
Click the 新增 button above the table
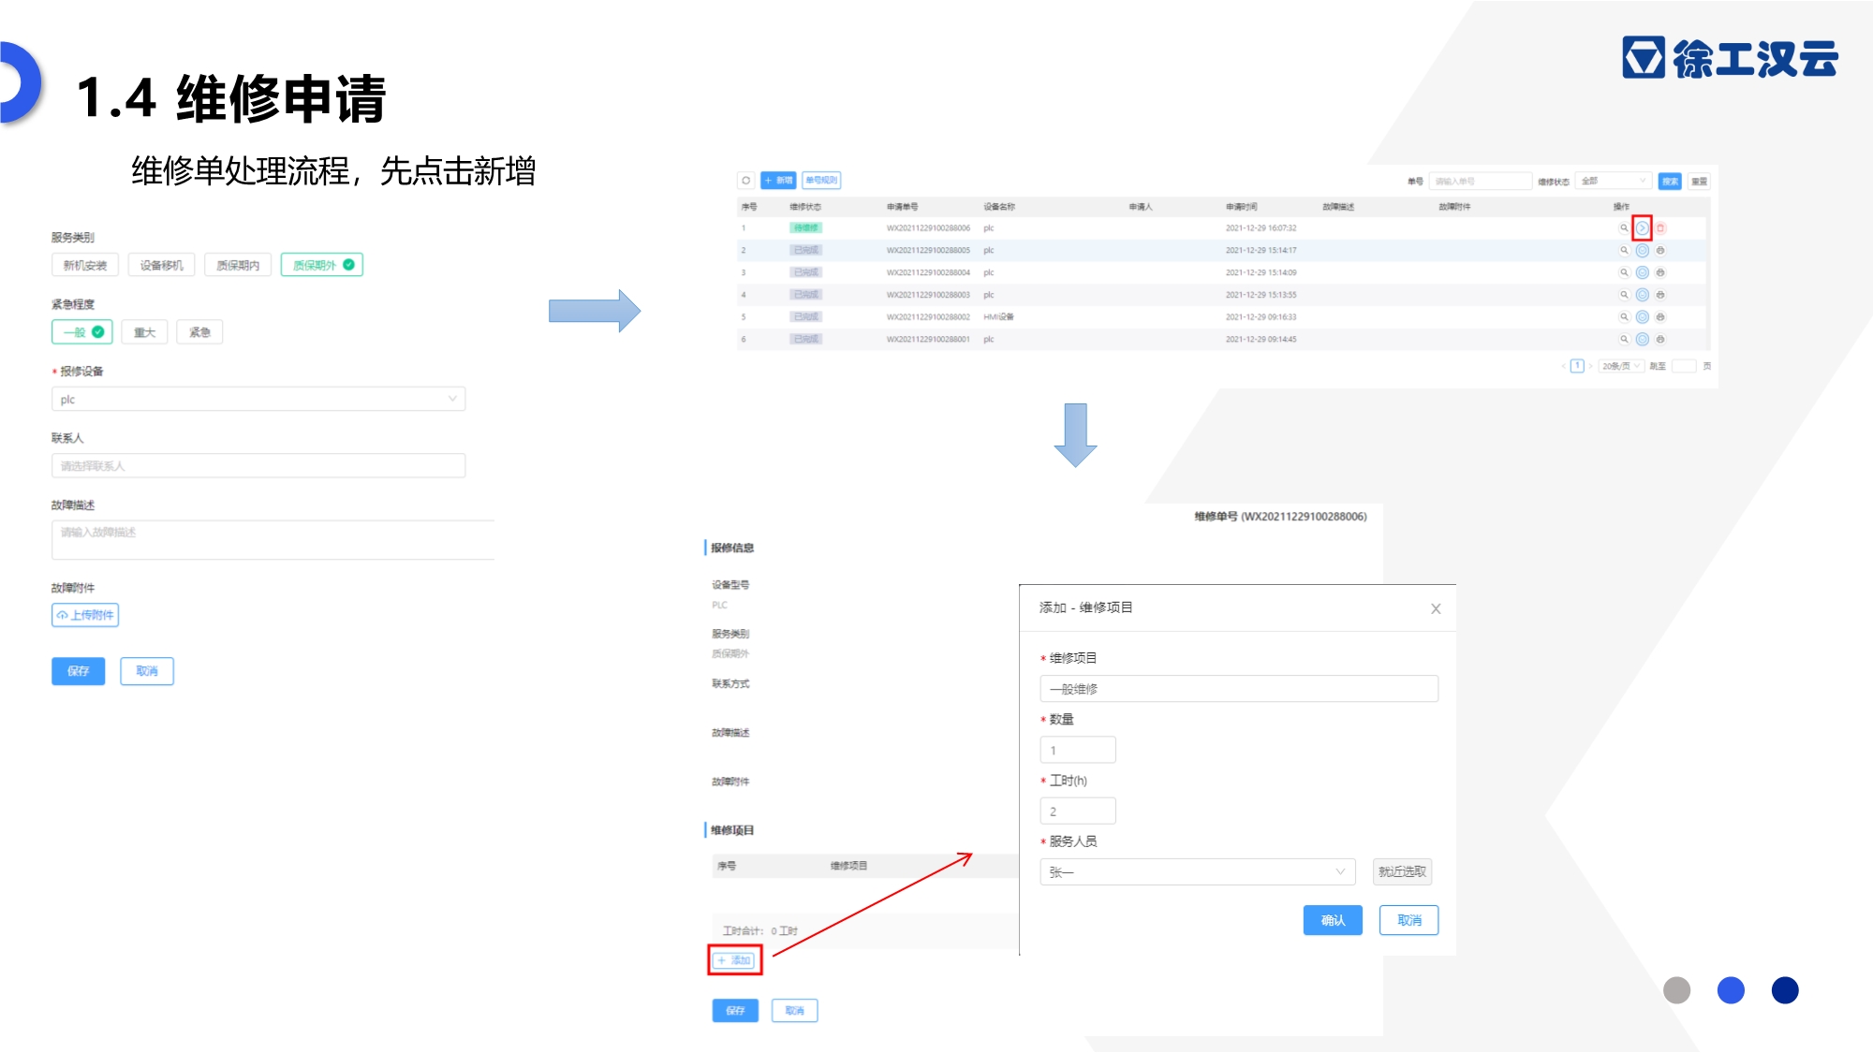point(778,181)
